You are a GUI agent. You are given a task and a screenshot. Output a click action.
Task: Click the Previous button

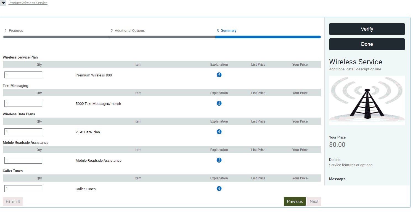tap(295, 201)
